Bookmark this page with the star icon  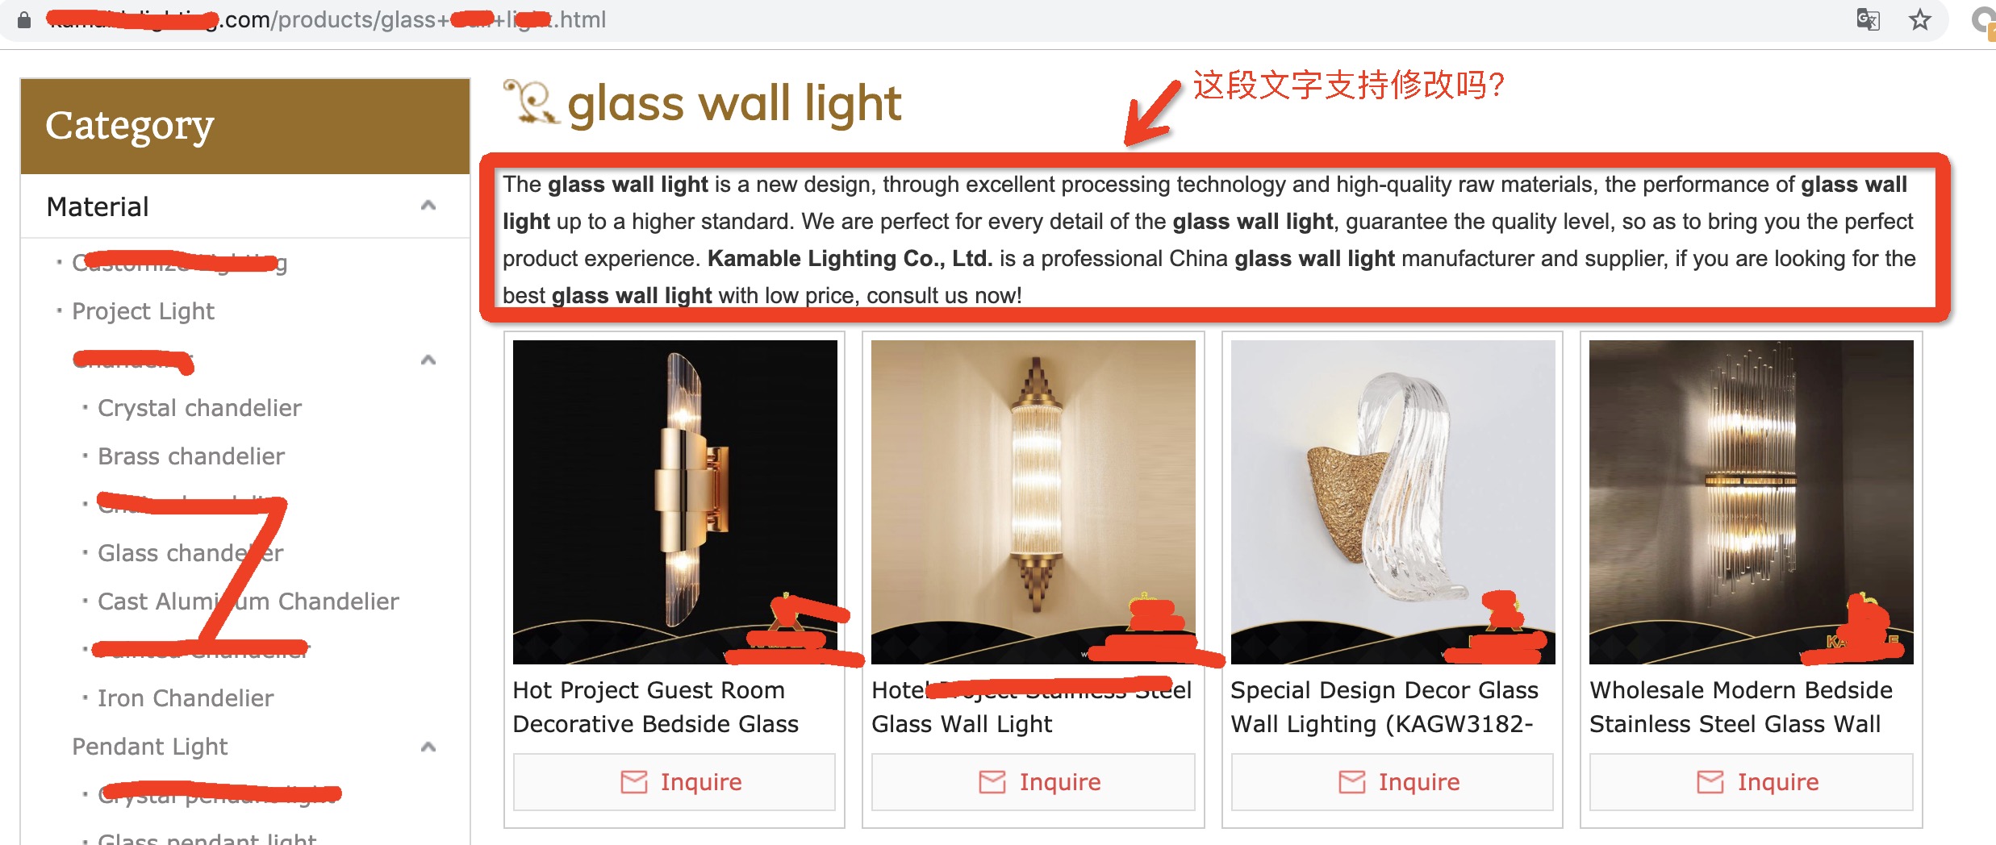point(1919,19)
